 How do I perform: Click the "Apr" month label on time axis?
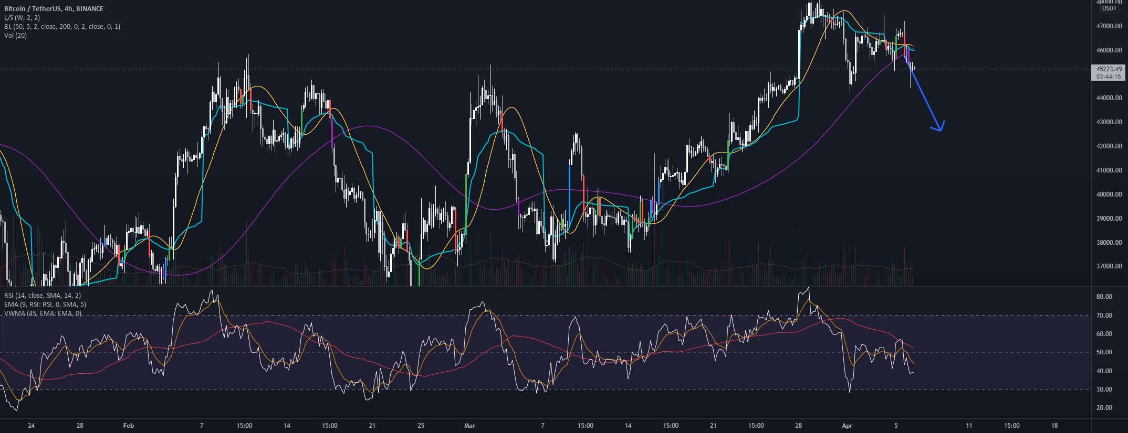pyautogui.click(x=847, y=426)
